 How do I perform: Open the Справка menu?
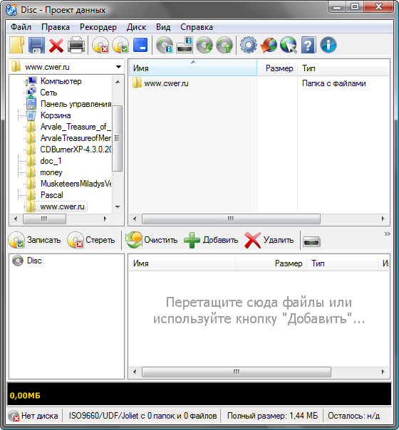pyautogui.click(x=197, y=27)
